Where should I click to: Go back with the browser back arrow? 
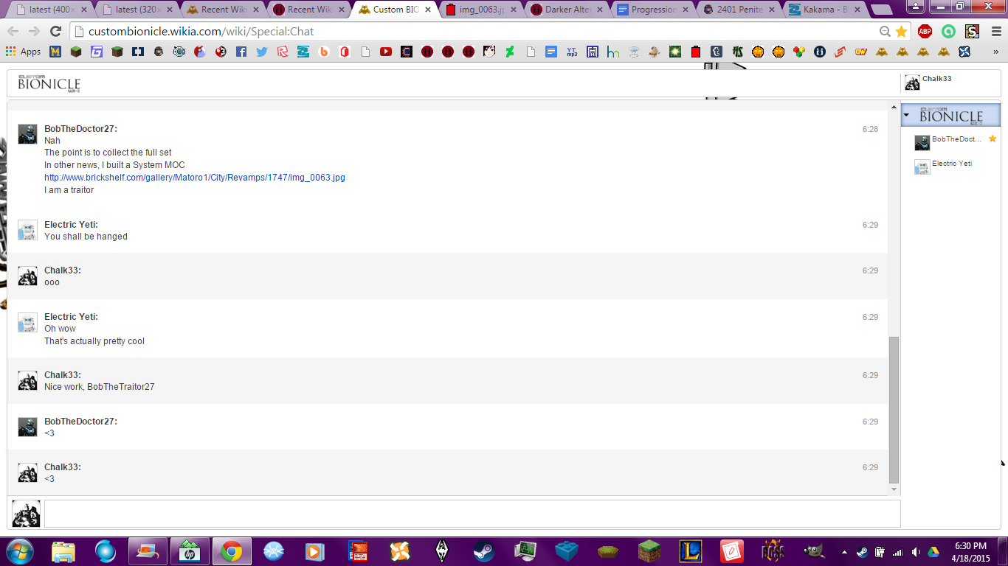(13, 31)
